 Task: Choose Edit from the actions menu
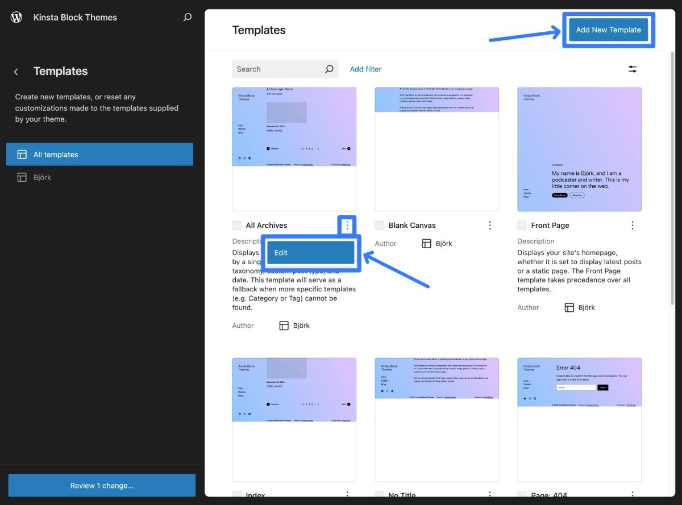click(x=310, y=253)
